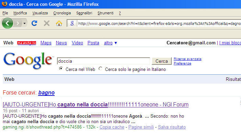Click the Firefox logo in title bar
This screenshot has width=241, height=133.
4,4
